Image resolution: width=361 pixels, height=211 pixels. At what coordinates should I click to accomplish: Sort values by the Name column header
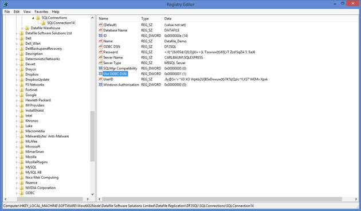119,18
